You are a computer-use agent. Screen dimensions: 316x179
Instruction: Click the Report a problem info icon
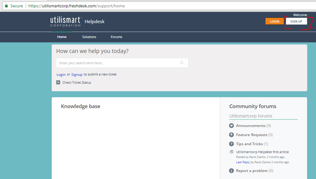(231, 171)
